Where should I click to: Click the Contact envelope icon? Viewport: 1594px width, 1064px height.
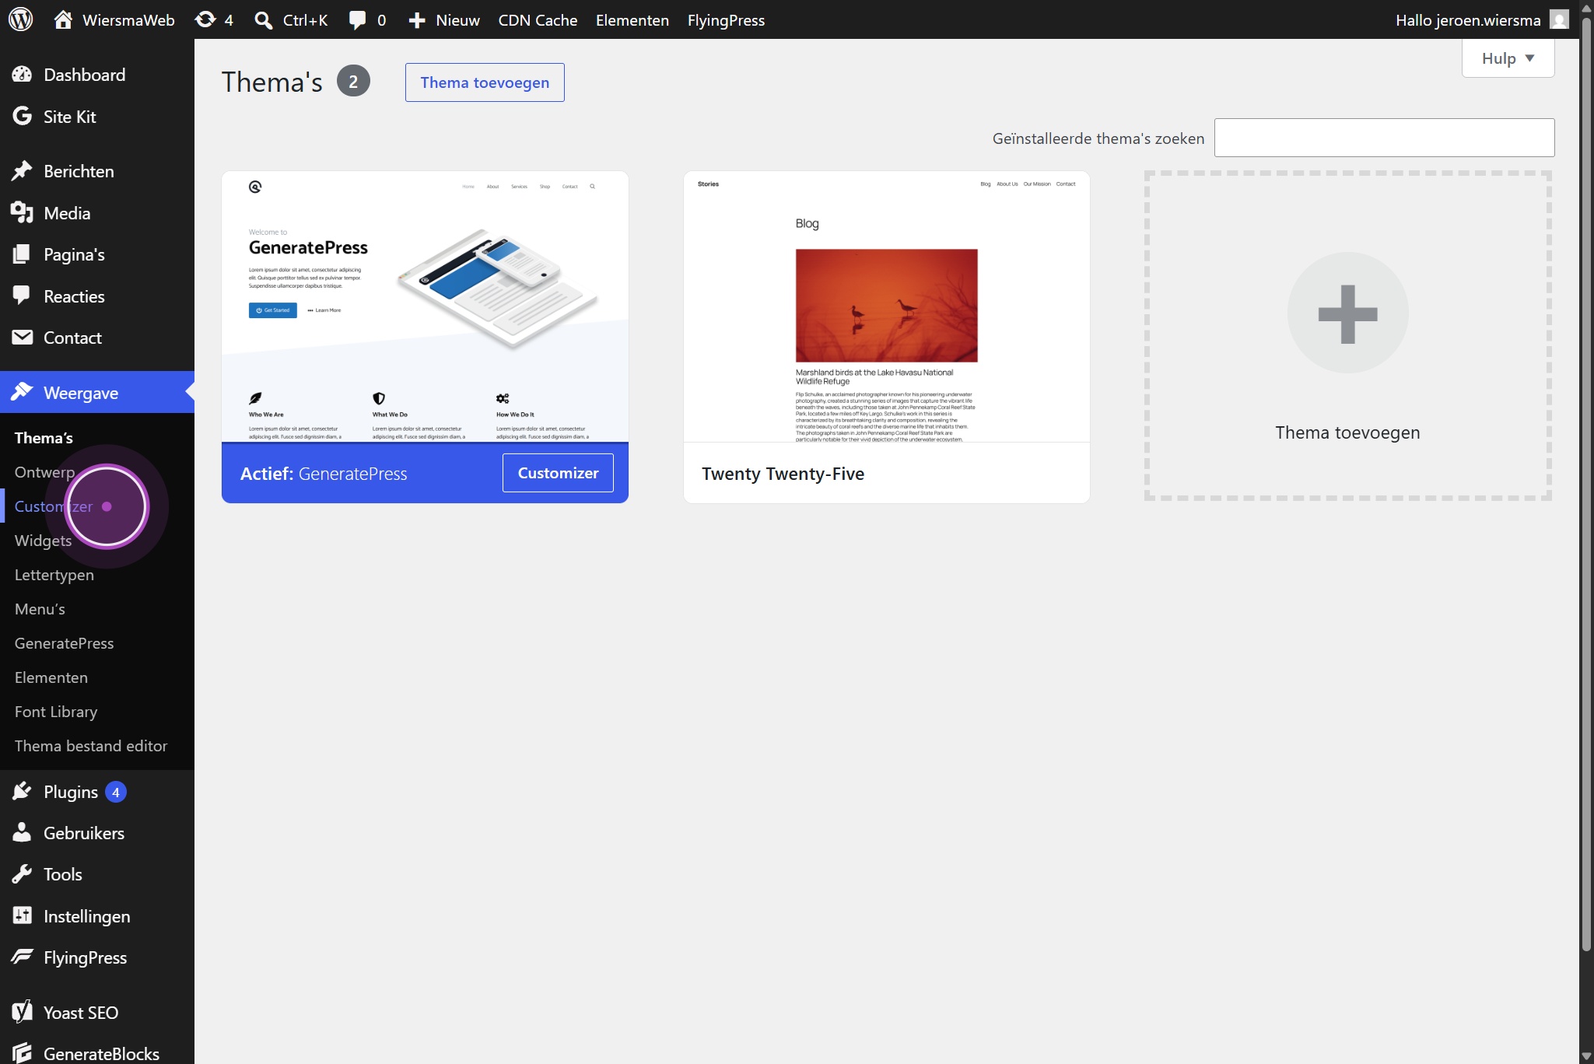[22, 338]
